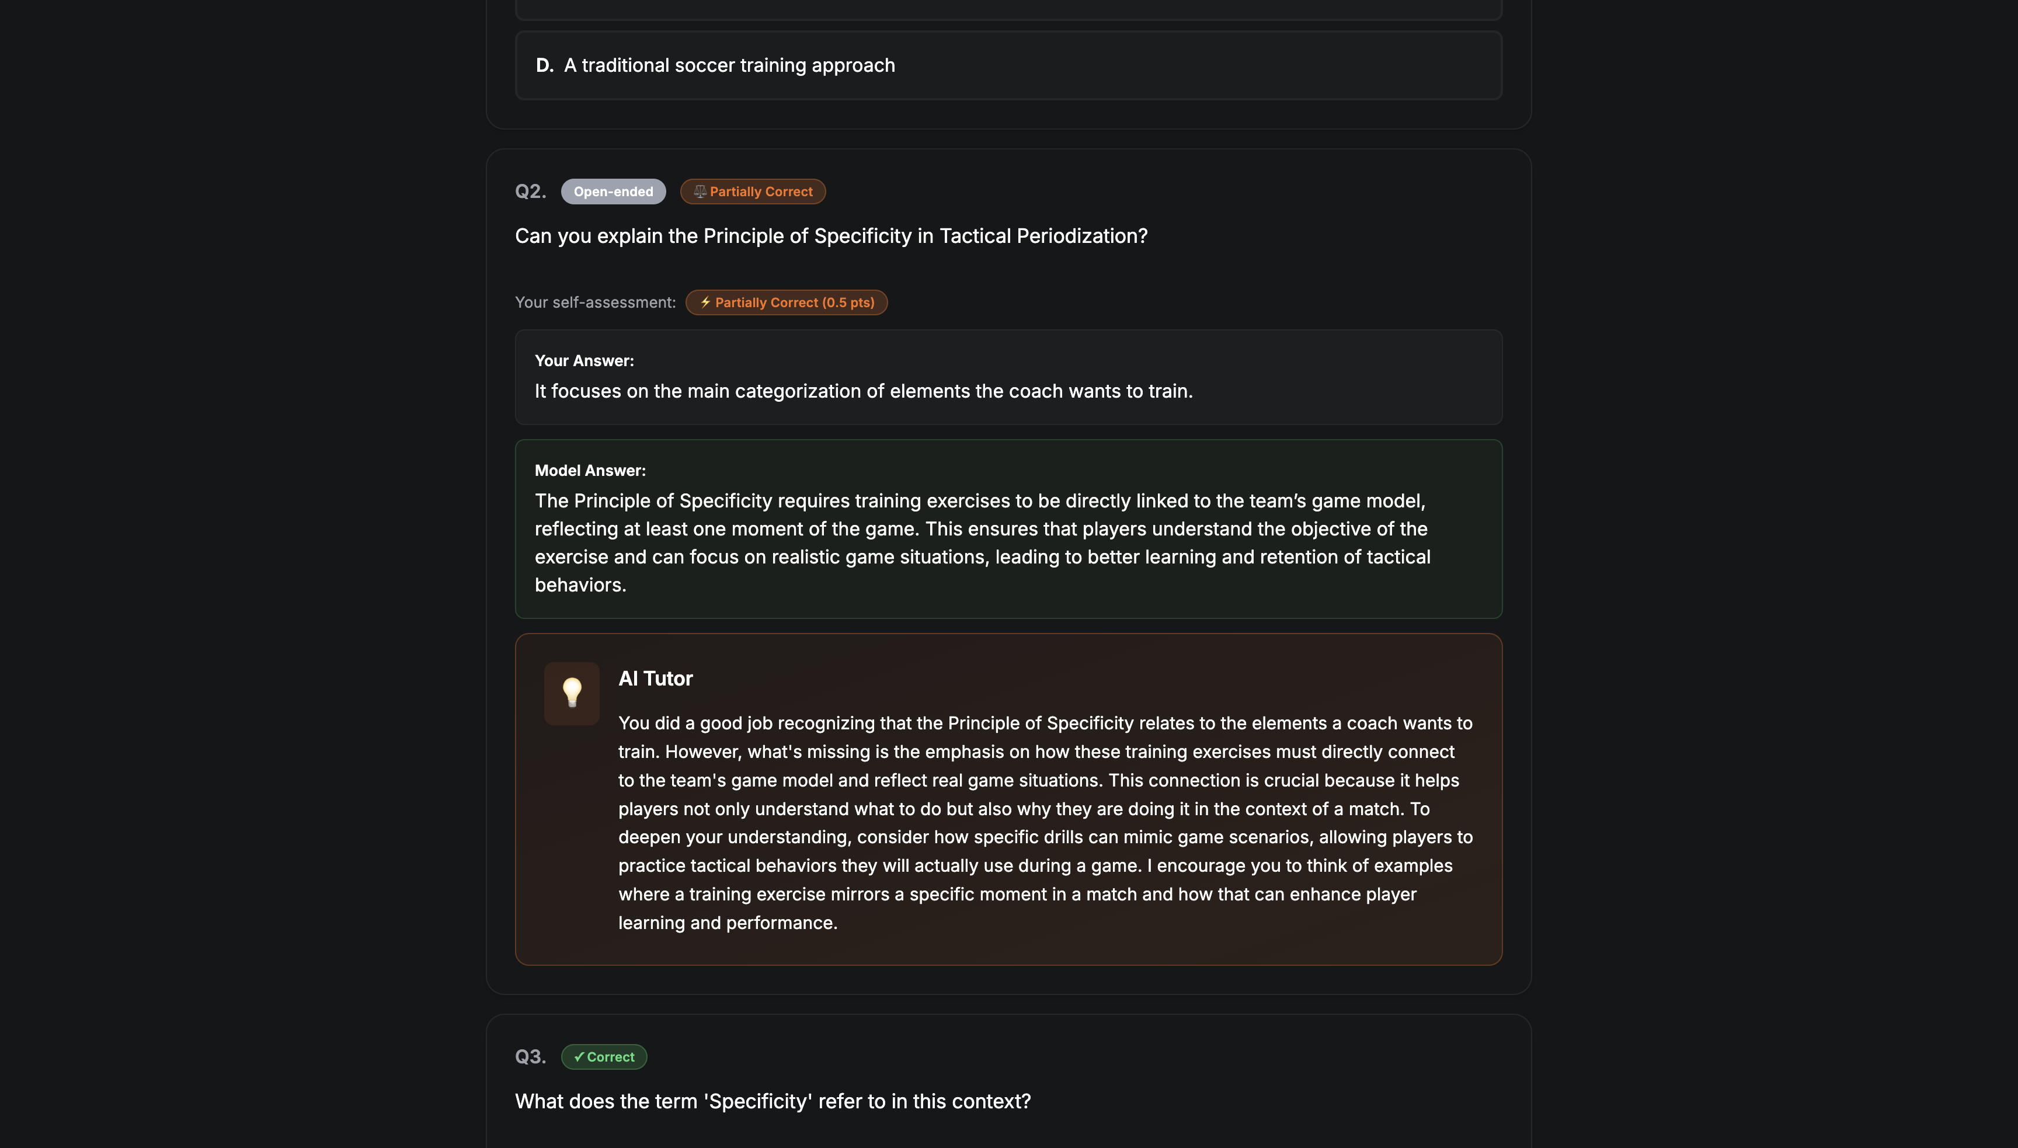Viewport: 2018px width, 1148px height.
Task: Click the balance scale icon on Q2's grading badge
Action: point(699,191)
